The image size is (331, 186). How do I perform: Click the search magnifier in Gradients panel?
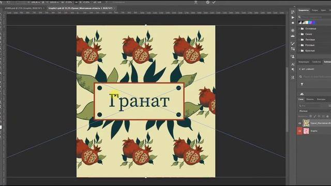pyautogui.click(x=299, y=17)
